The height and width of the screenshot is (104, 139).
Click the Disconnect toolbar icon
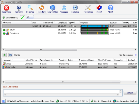(x=6, y=9)
